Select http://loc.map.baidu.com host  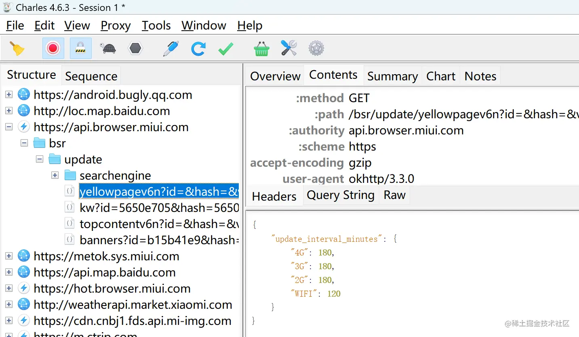[102, 111]
